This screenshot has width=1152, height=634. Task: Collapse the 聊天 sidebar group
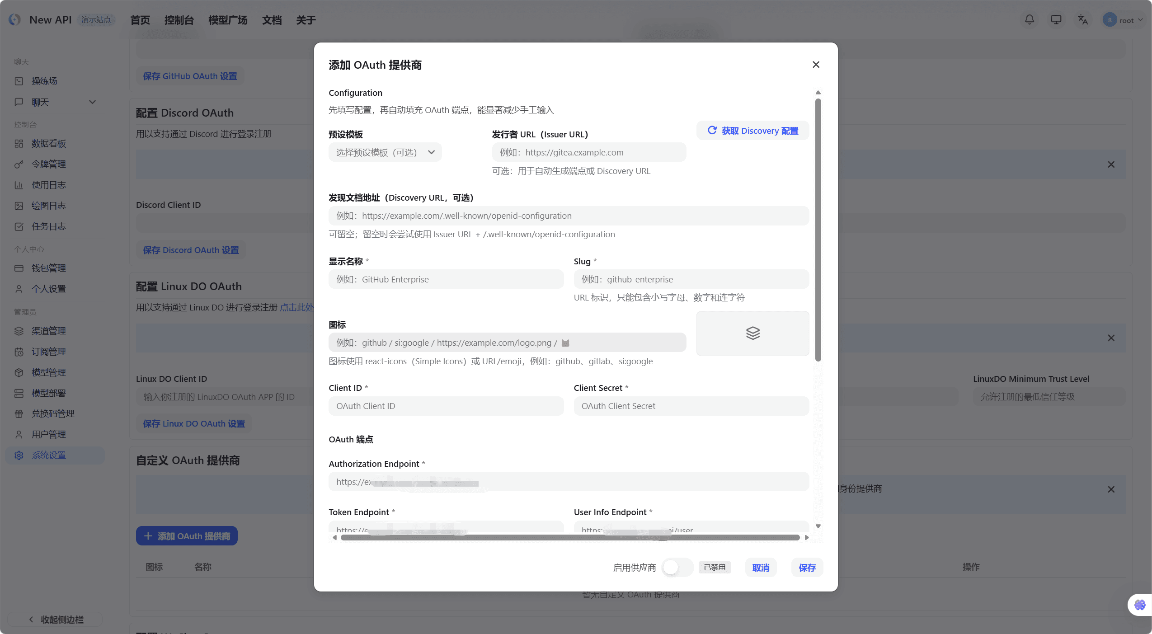point(93,102)
